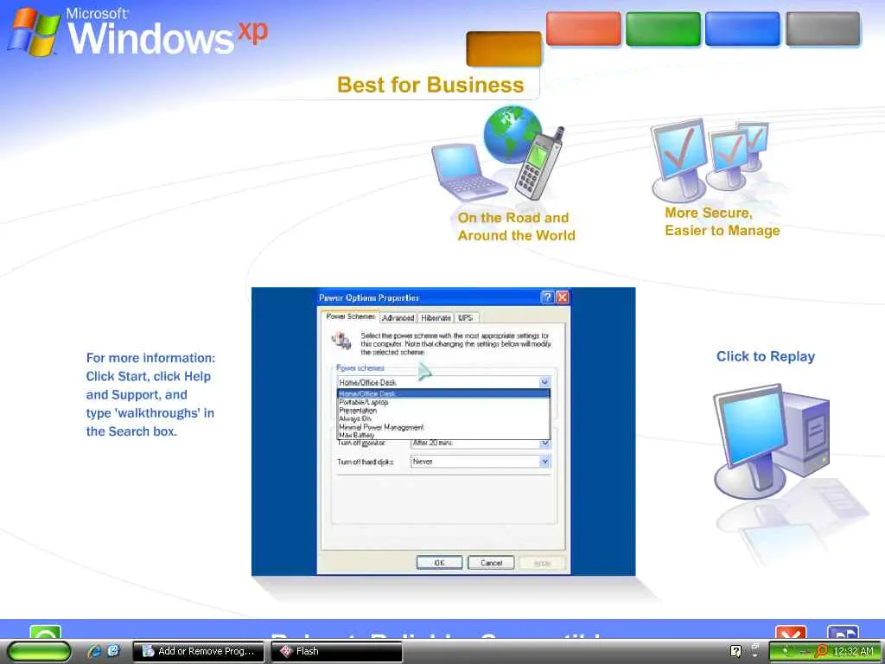885x664 pixels.
Task: Click the blue music tour button
Action: (843, 632)
